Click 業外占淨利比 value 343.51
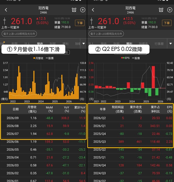 point(155,126)
